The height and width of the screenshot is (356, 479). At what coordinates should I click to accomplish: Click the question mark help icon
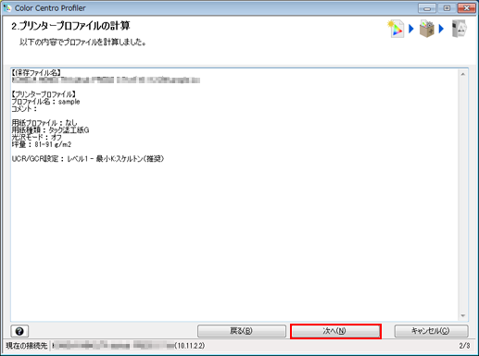pos(19,331)
